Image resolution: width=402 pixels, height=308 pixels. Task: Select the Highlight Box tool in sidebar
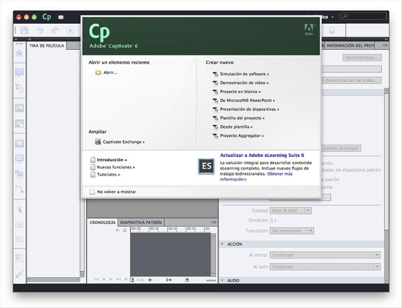click(19, 143)
